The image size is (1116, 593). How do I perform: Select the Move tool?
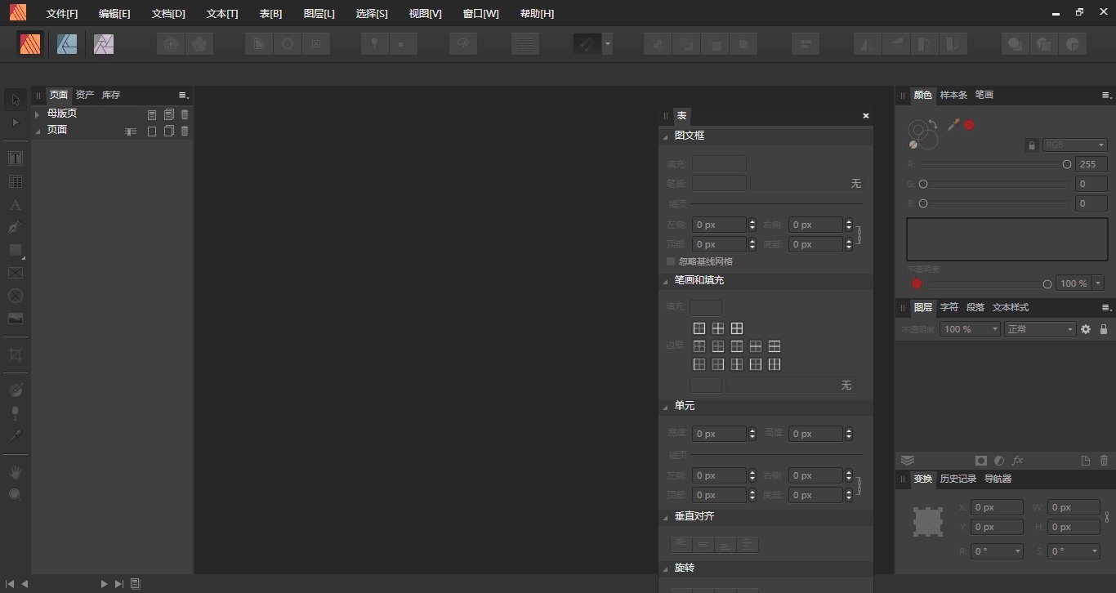click(x=15, y=99)
